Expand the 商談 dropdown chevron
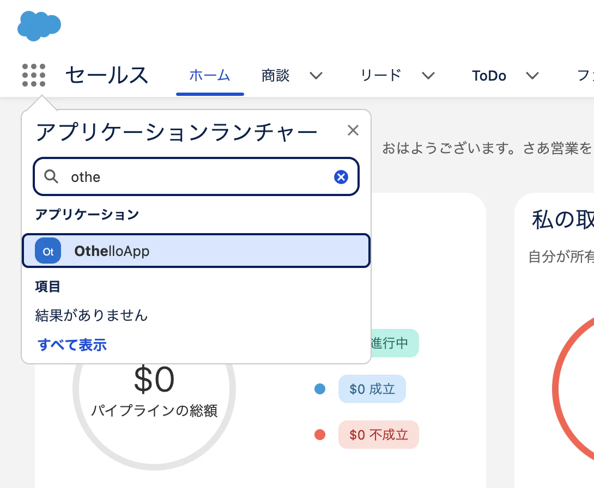The width and height of the screenshot is (594, 488). pos(316,76)
